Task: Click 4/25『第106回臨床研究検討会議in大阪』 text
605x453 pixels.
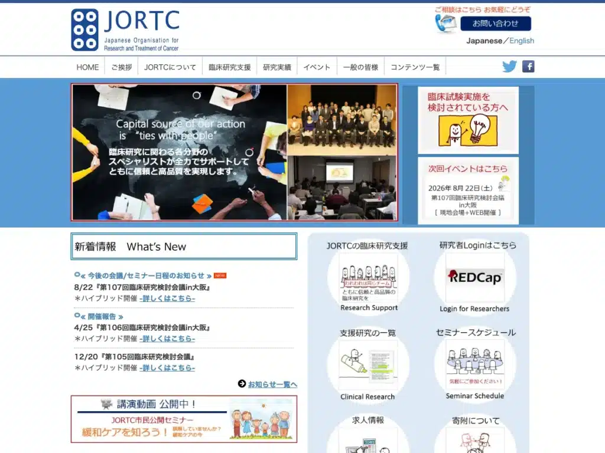Action: click(x=142, y=328)
